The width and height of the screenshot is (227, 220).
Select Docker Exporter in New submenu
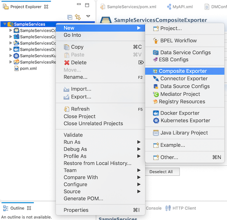click(x=185, y=113)
